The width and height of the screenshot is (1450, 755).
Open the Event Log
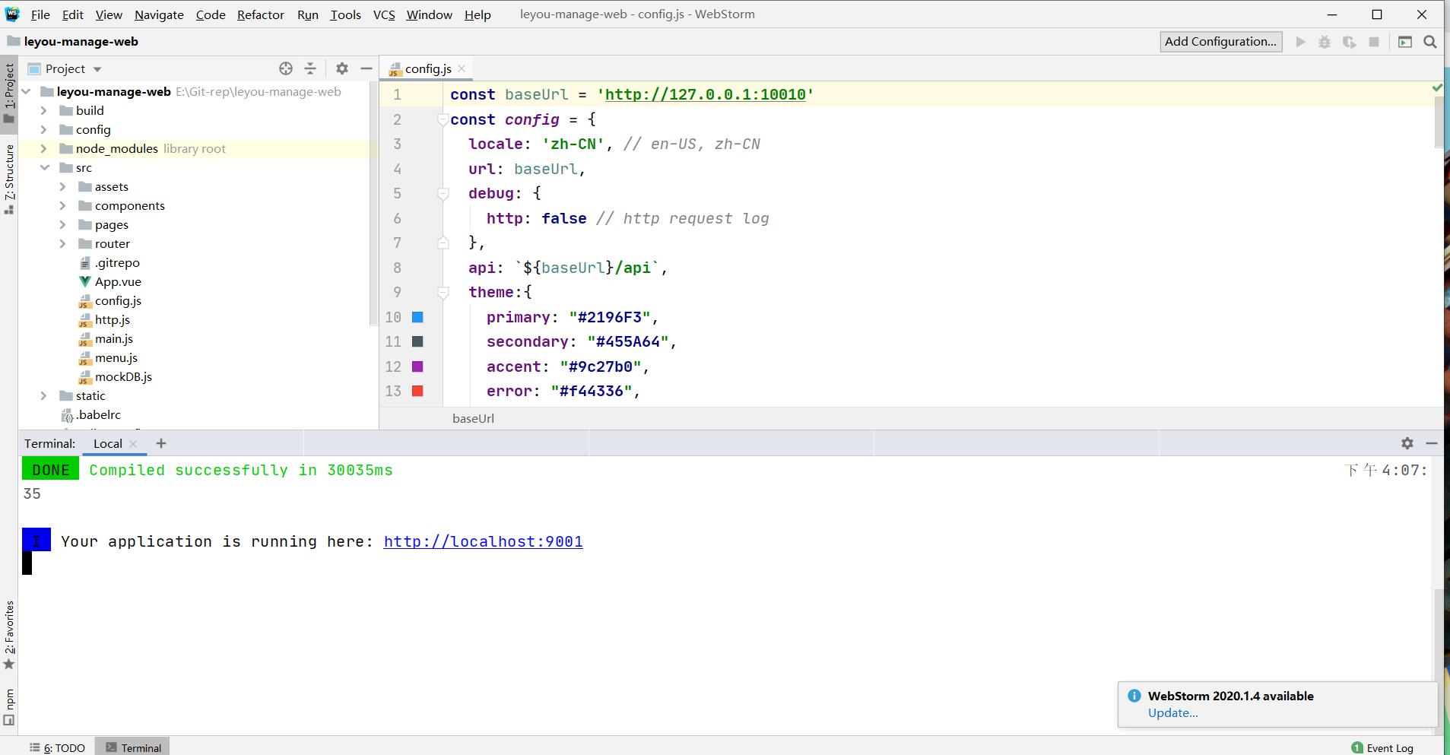(x=1382, y=748)
